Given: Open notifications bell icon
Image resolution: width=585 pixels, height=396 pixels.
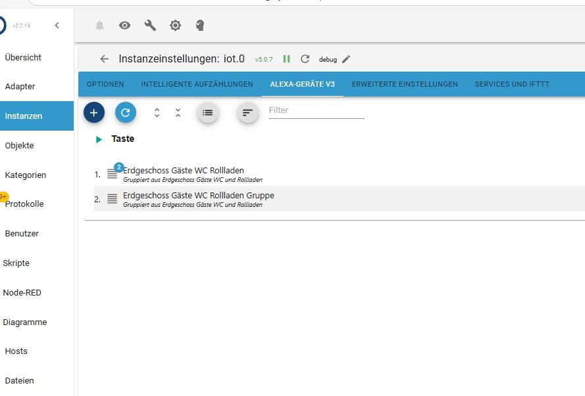Looking at the screenshot, I should click(99, 26).
